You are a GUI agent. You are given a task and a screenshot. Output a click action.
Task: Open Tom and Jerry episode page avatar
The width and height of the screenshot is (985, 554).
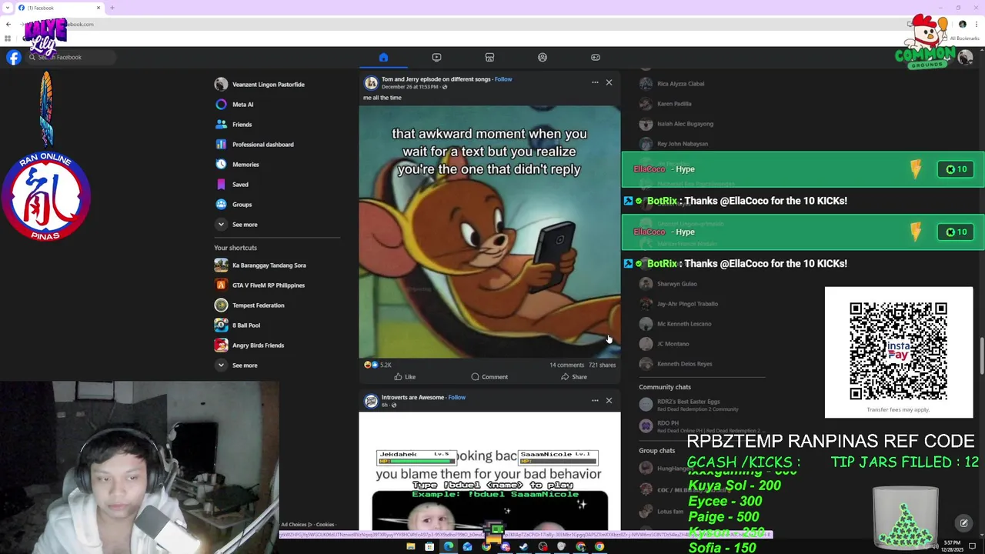pos(371,82)
